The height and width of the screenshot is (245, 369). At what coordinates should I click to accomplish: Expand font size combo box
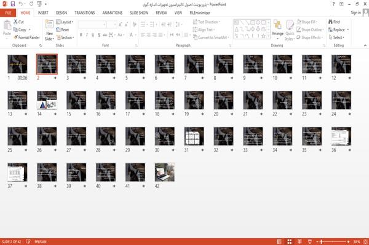115,25
